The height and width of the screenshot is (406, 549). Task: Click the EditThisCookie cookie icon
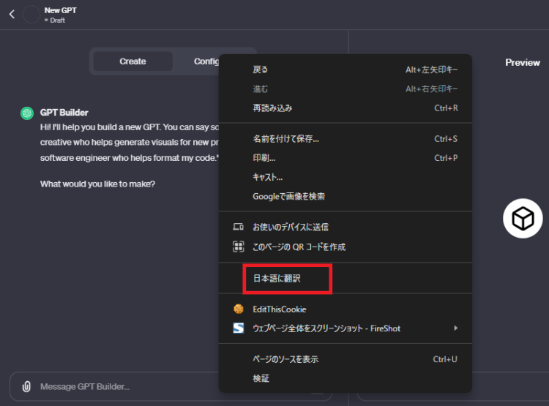pyautogui.click(x=239, y=309)
